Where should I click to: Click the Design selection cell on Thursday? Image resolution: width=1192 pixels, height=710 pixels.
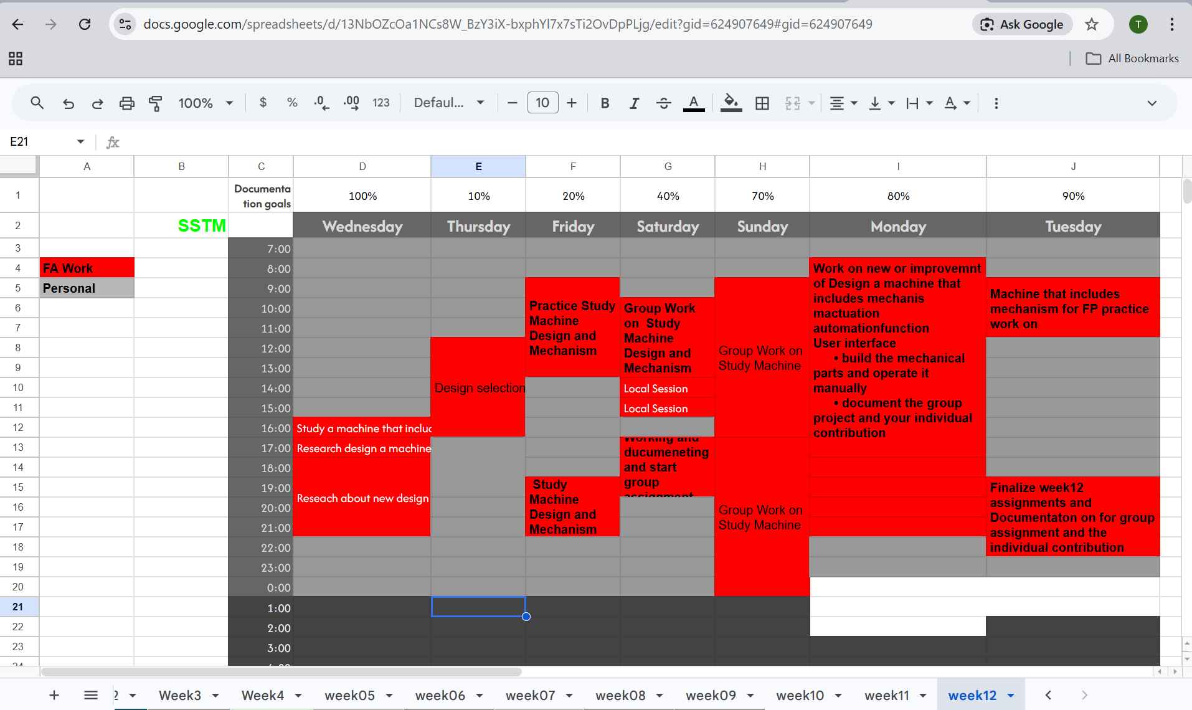tap(478, 387)
